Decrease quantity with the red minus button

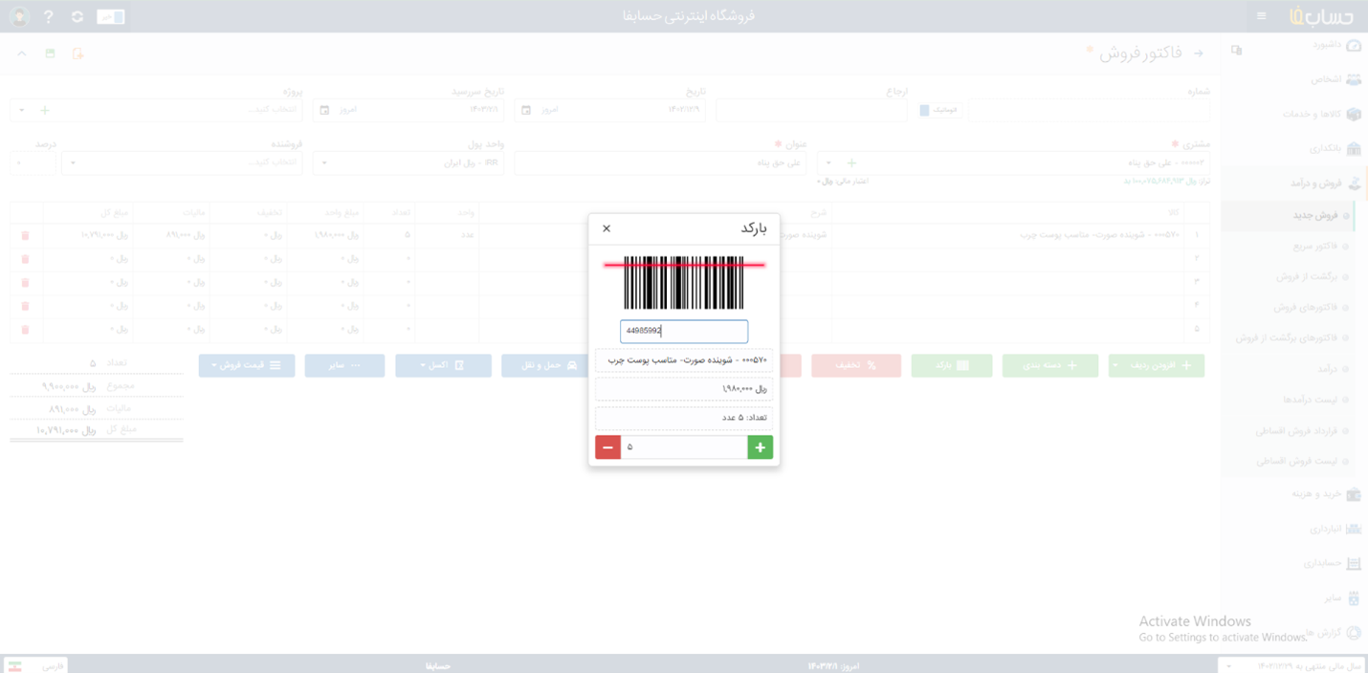[607, 447]
